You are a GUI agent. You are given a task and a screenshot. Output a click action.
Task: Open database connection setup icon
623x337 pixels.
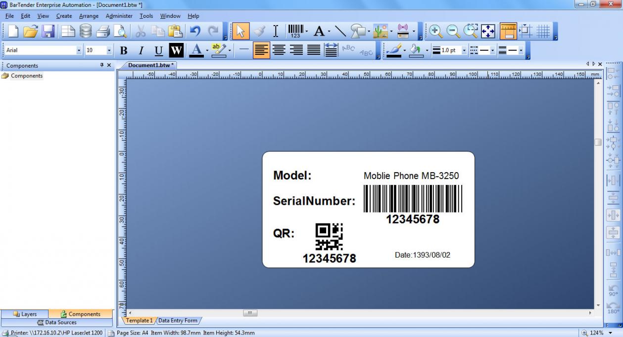click(86, 32)
